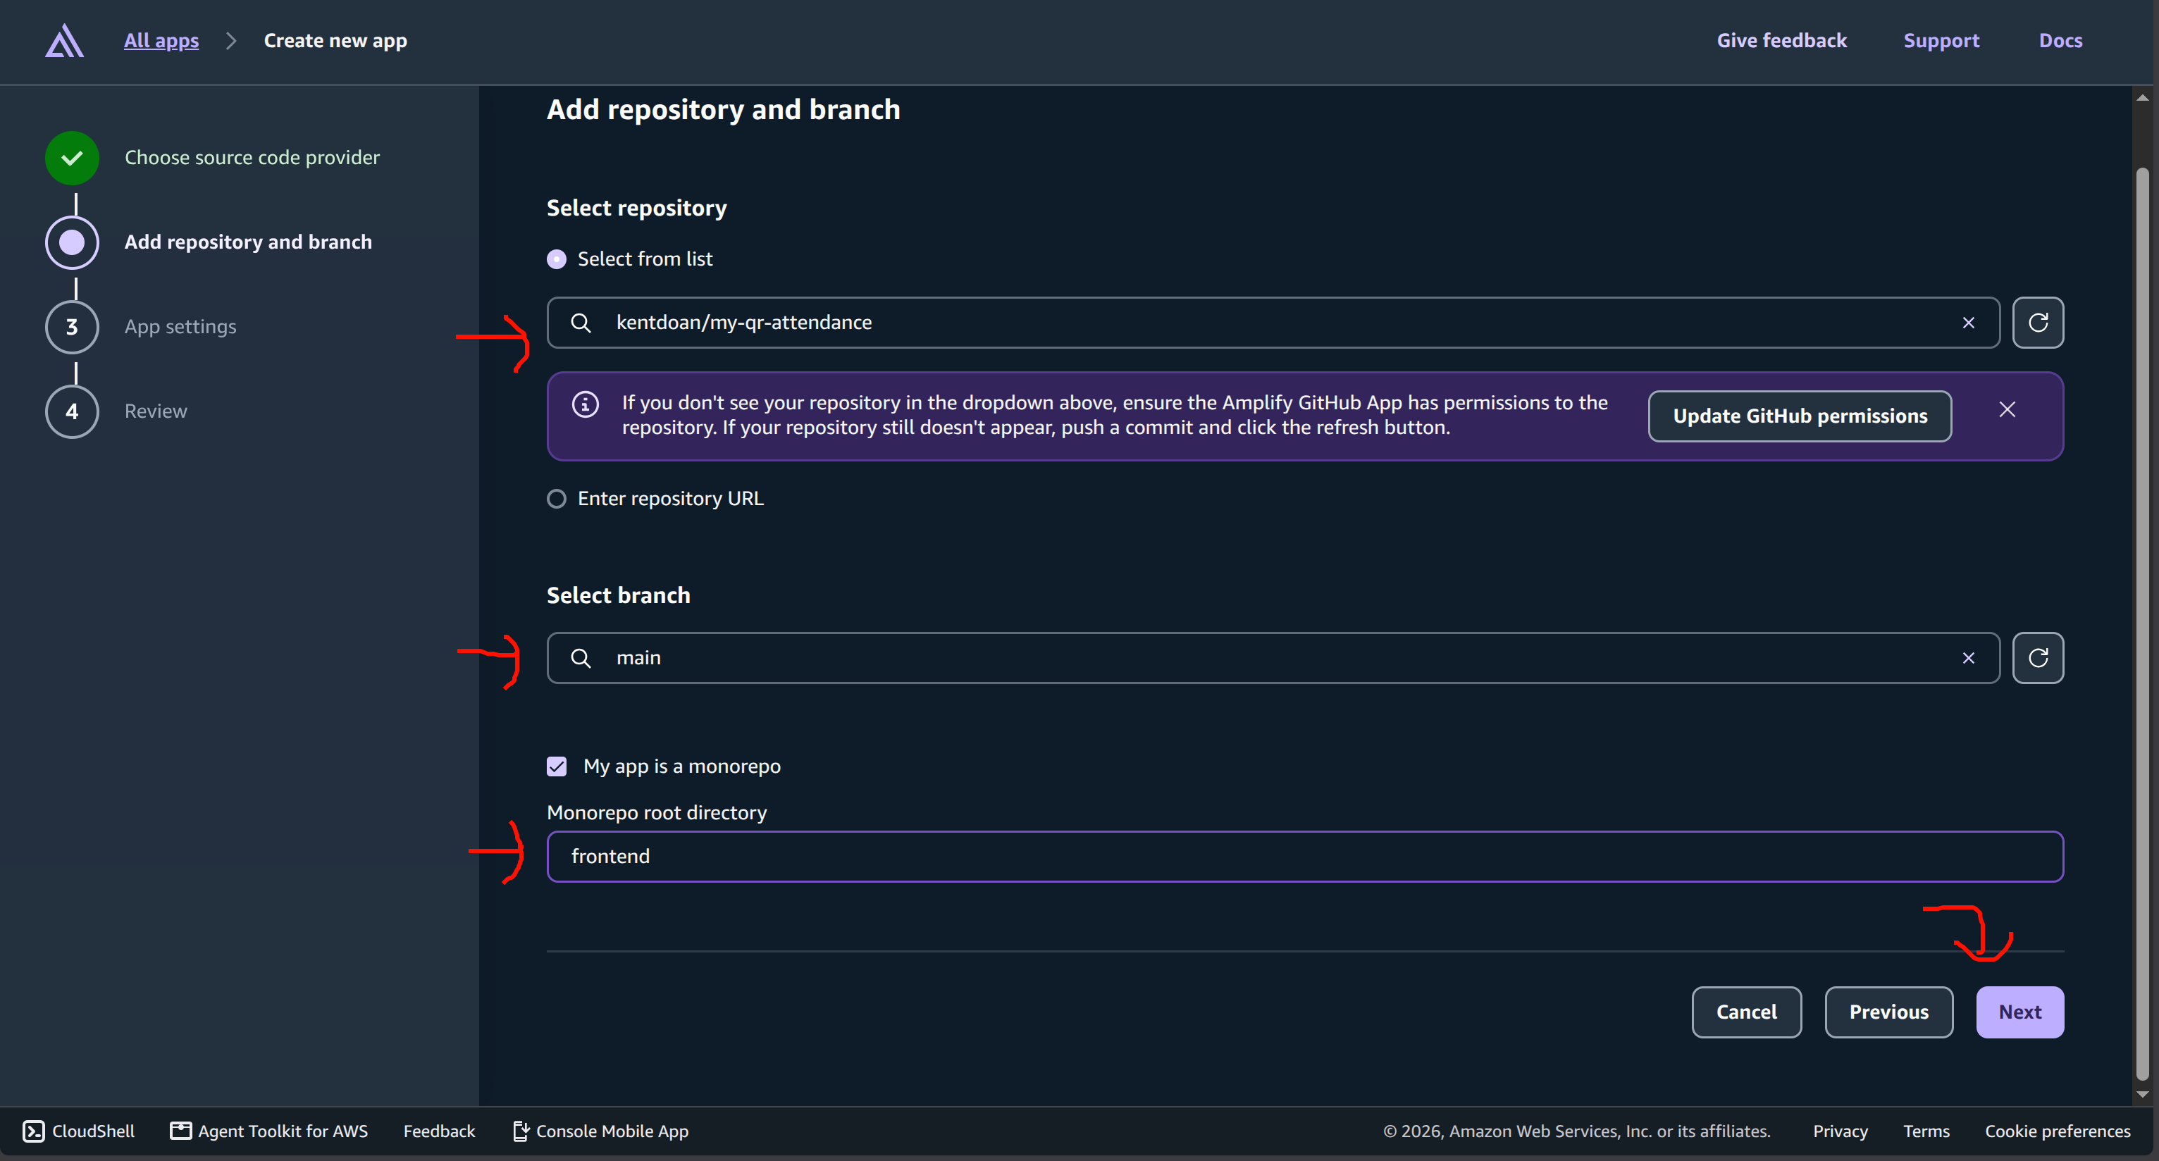Viewport: 2159px width, 1161px height.
Task: Click Update GitHub permissions button
Action: coord(1800,416)
